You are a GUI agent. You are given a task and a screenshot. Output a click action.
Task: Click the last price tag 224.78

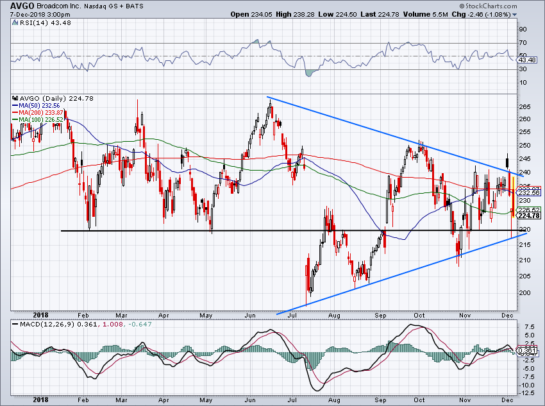[x=529, y=216]
